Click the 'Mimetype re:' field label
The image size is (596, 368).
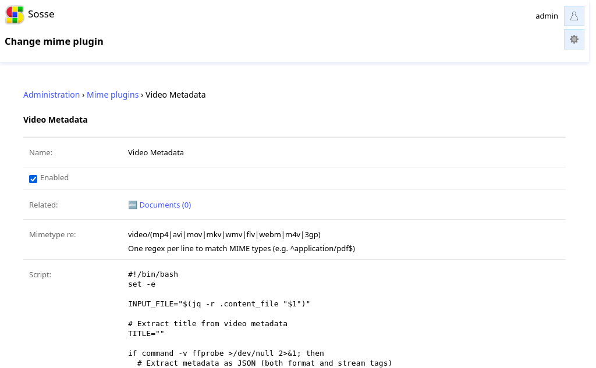pos(52,235)
